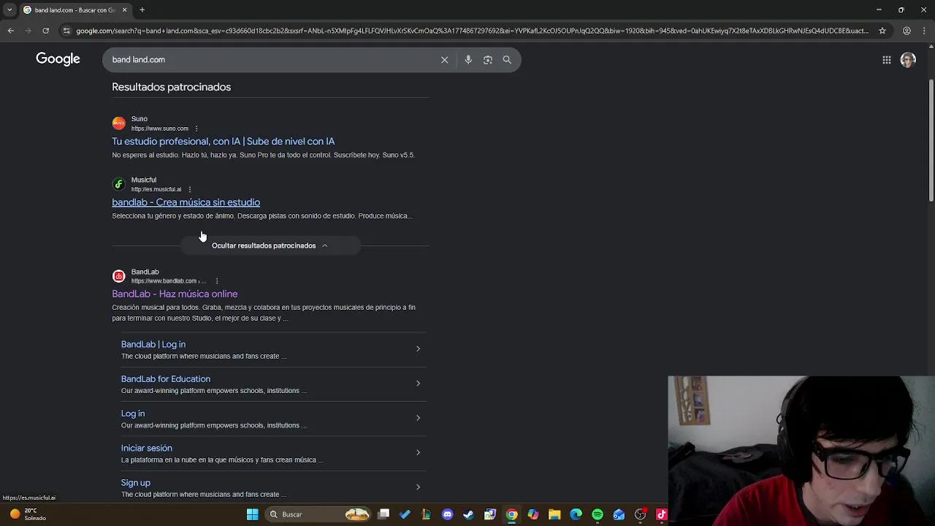Click the browser address bar URL

[x=472, y=31]
